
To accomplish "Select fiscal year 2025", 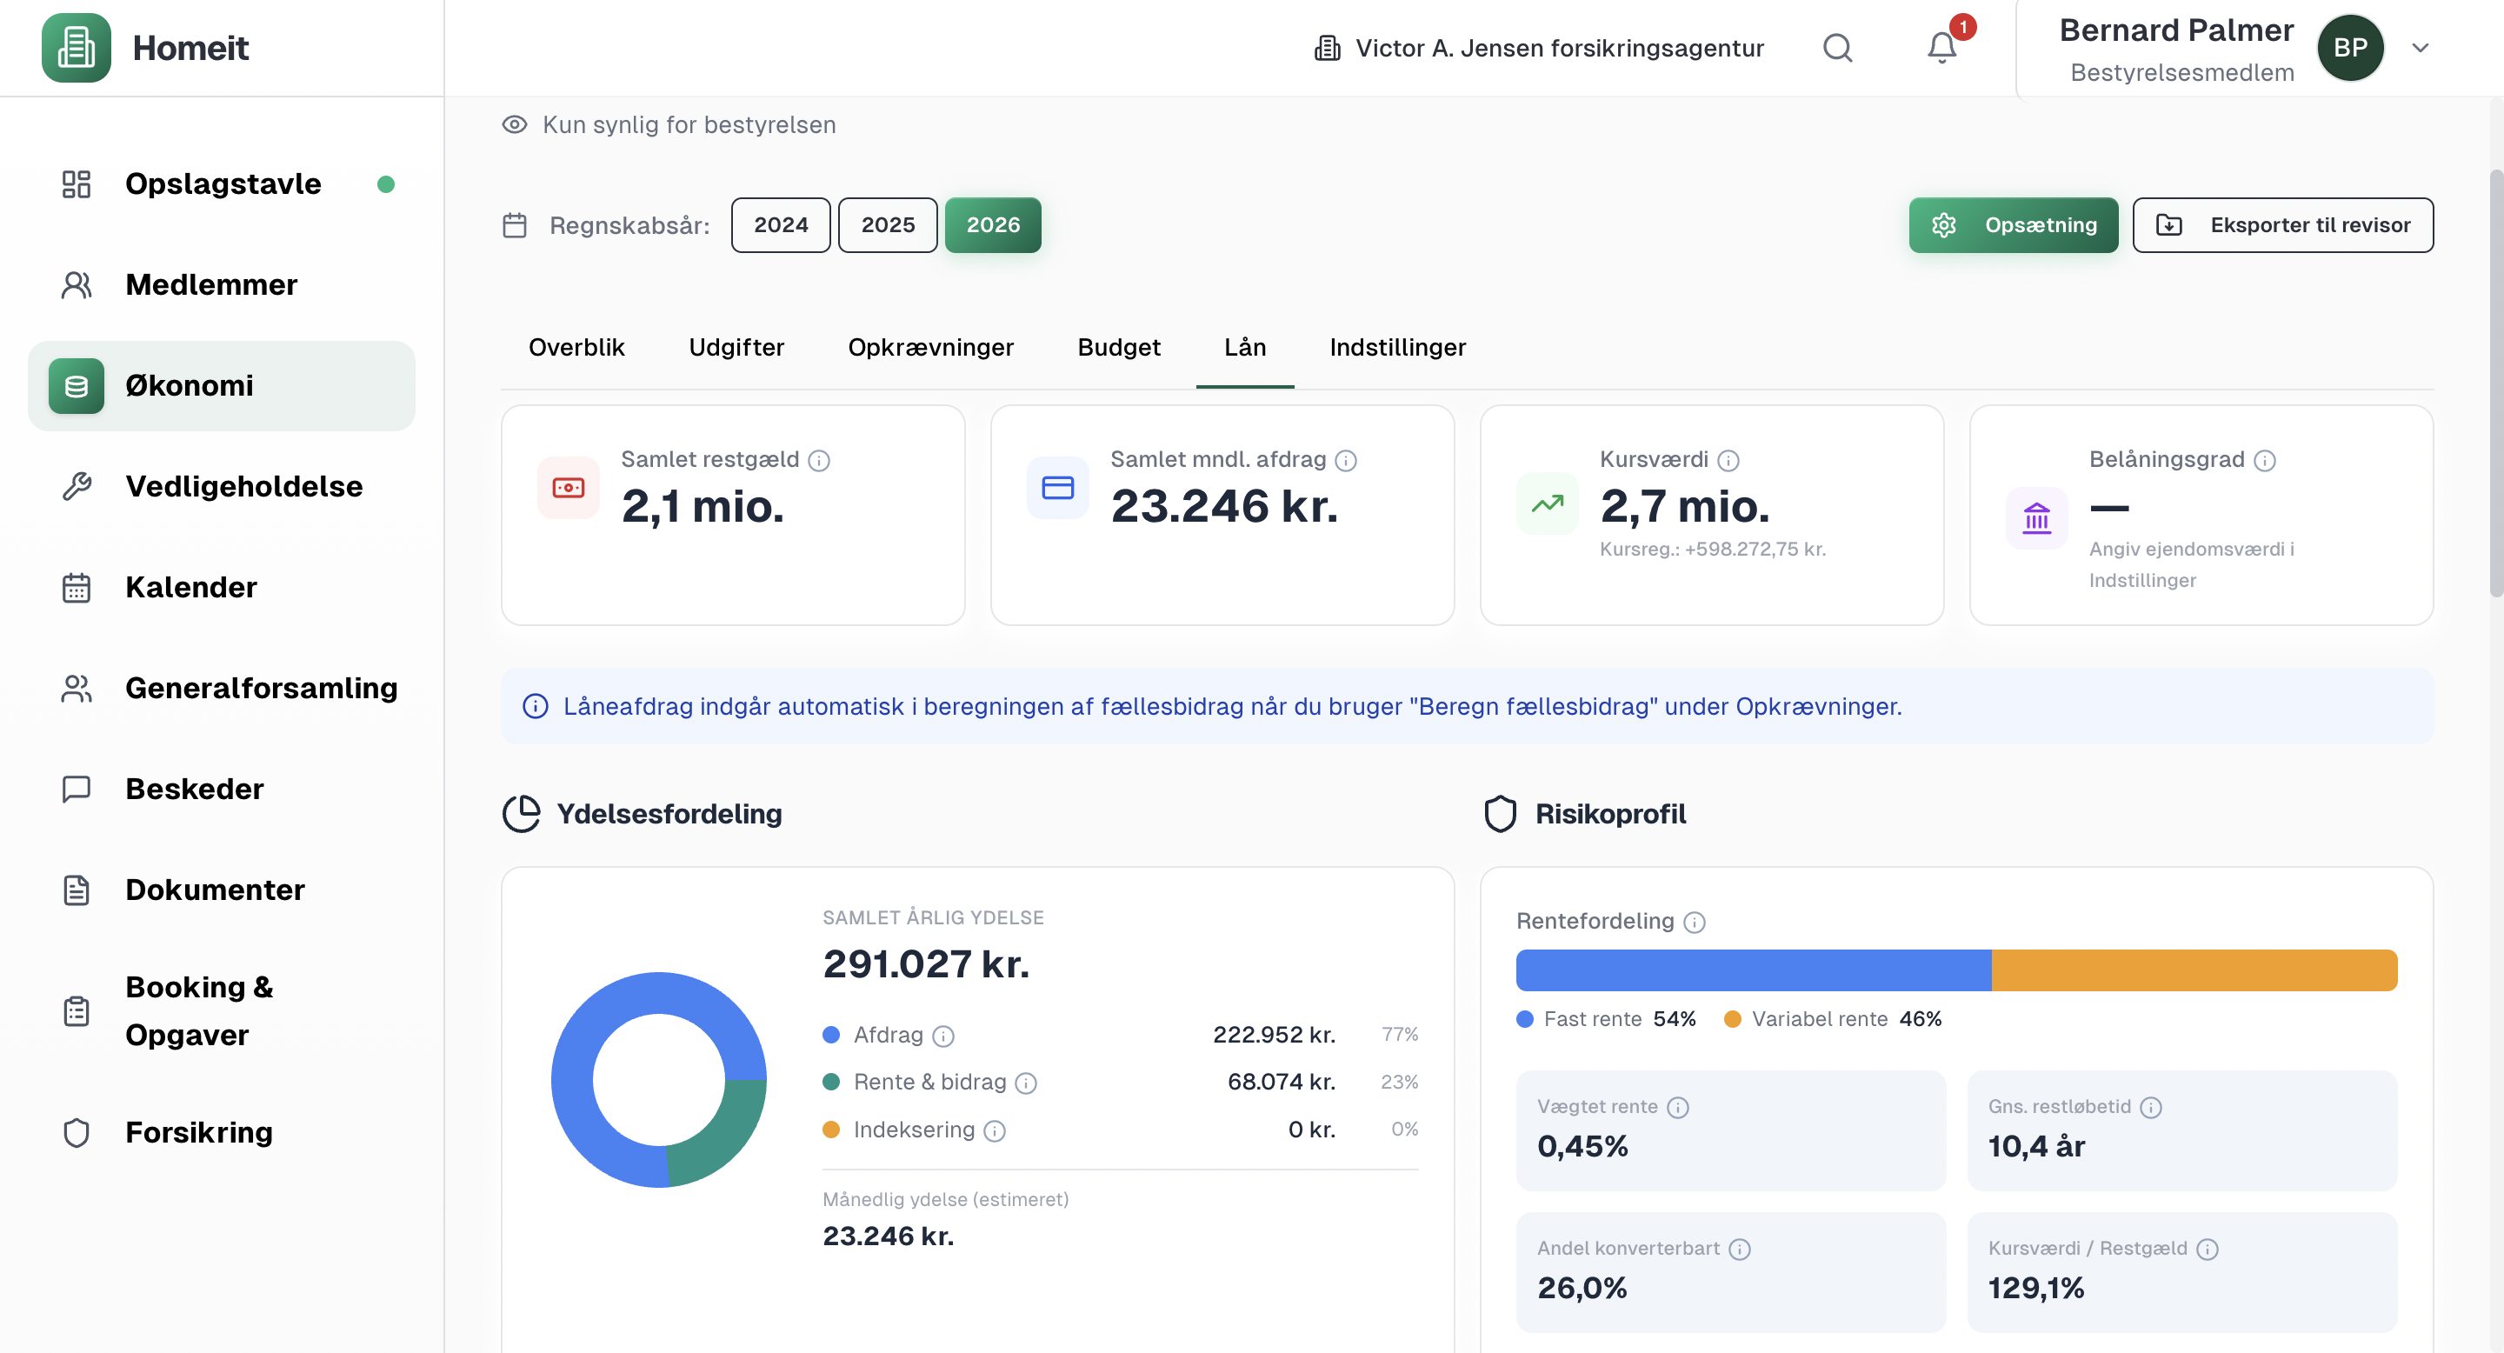I will click(x=888, y=224).
